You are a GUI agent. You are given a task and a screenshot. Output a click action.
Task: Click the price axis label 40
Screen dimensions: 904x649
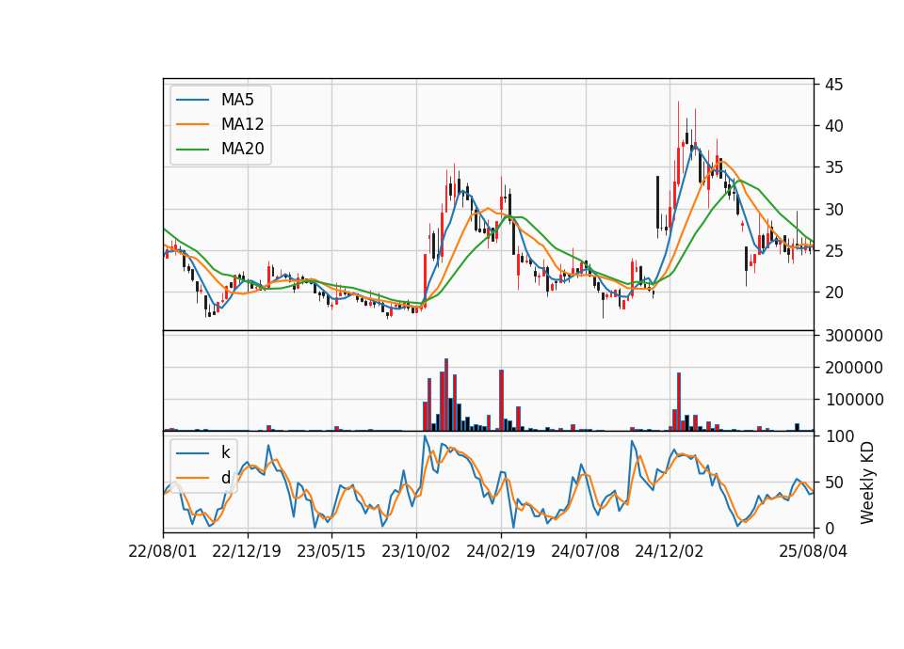[834, 126]
